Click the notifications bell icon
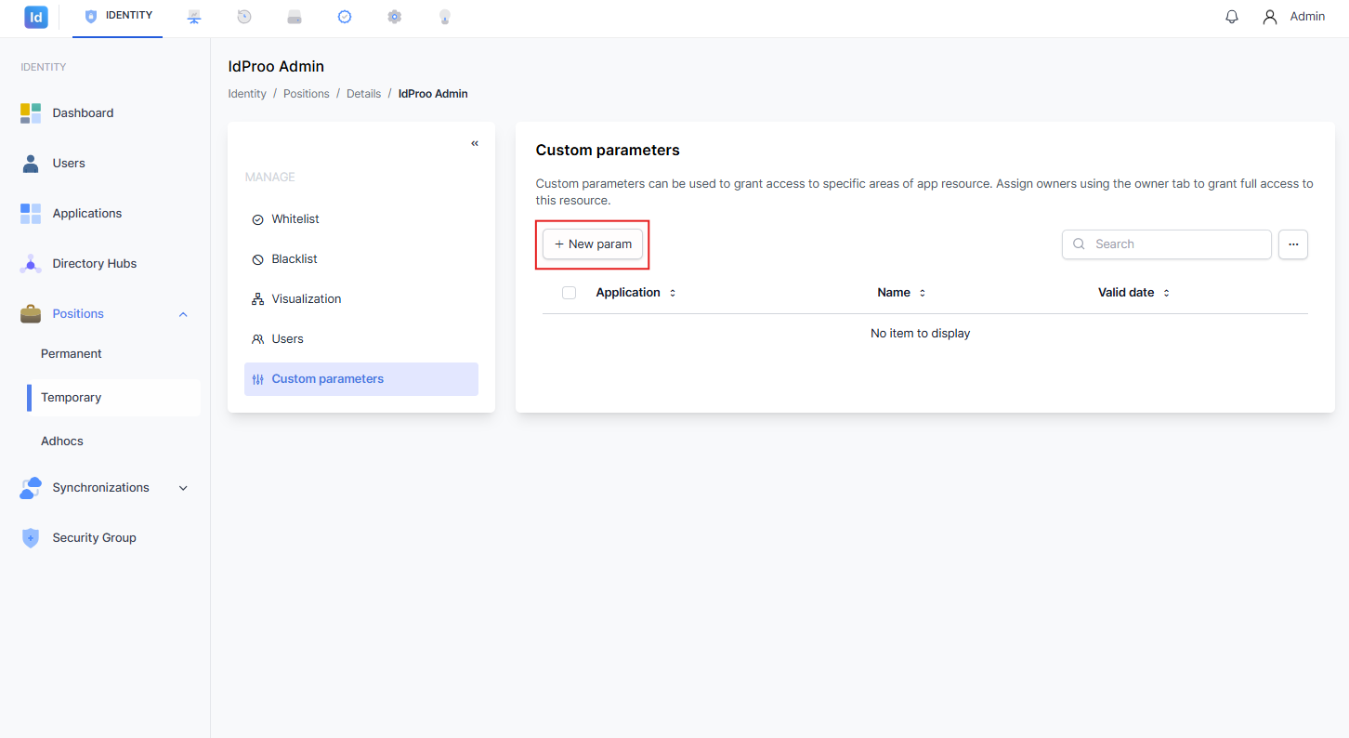1349x738 pixels. click(x=1232, y=17)
